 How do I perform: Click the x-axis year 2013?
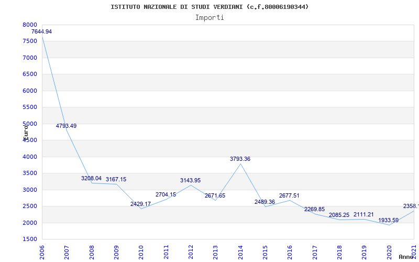pos(216,253)
